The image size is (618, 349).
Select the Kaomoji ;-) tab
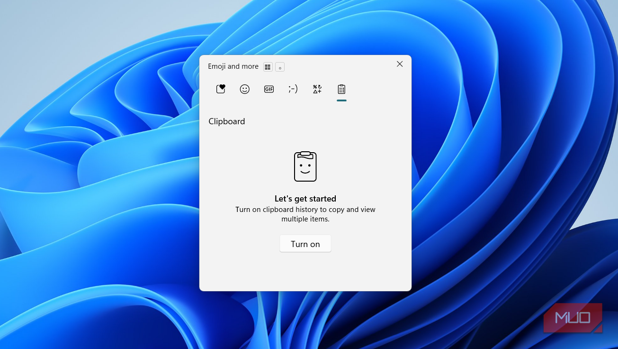(293, 89)
